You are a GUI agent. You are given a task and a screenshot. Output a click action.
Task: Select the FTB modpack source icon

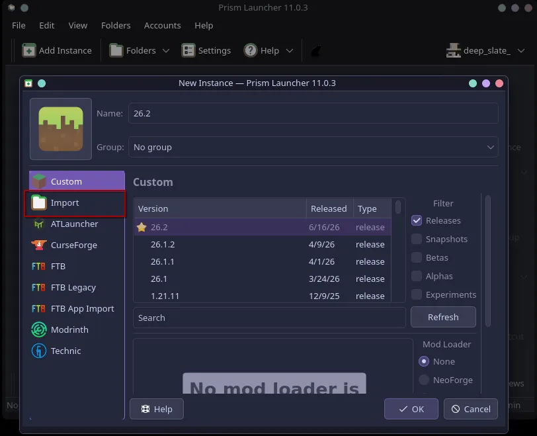click(38, 266)
